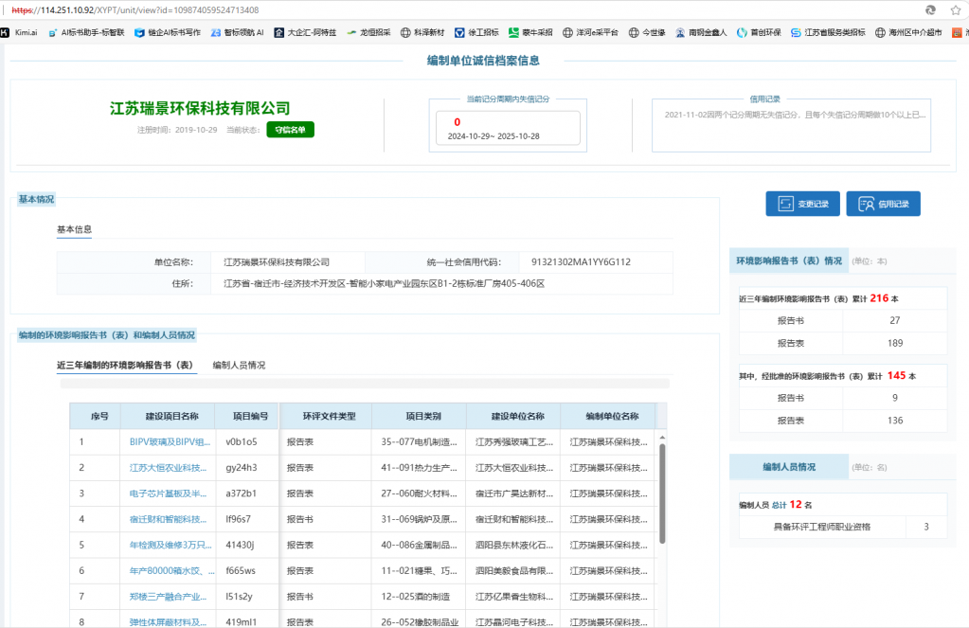
Task: Open the 江苏省服务类招标 bookmark
Action: click(828, 32)
